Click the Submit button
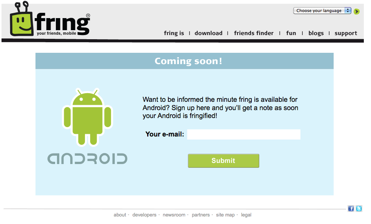 click(223, 161)
